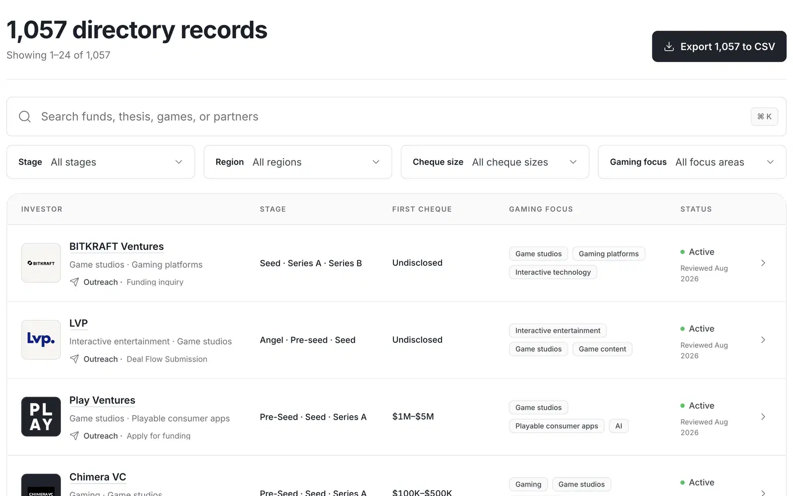Click the paper-plane outreach icon for BITKRAFT

tap(74, 282)
